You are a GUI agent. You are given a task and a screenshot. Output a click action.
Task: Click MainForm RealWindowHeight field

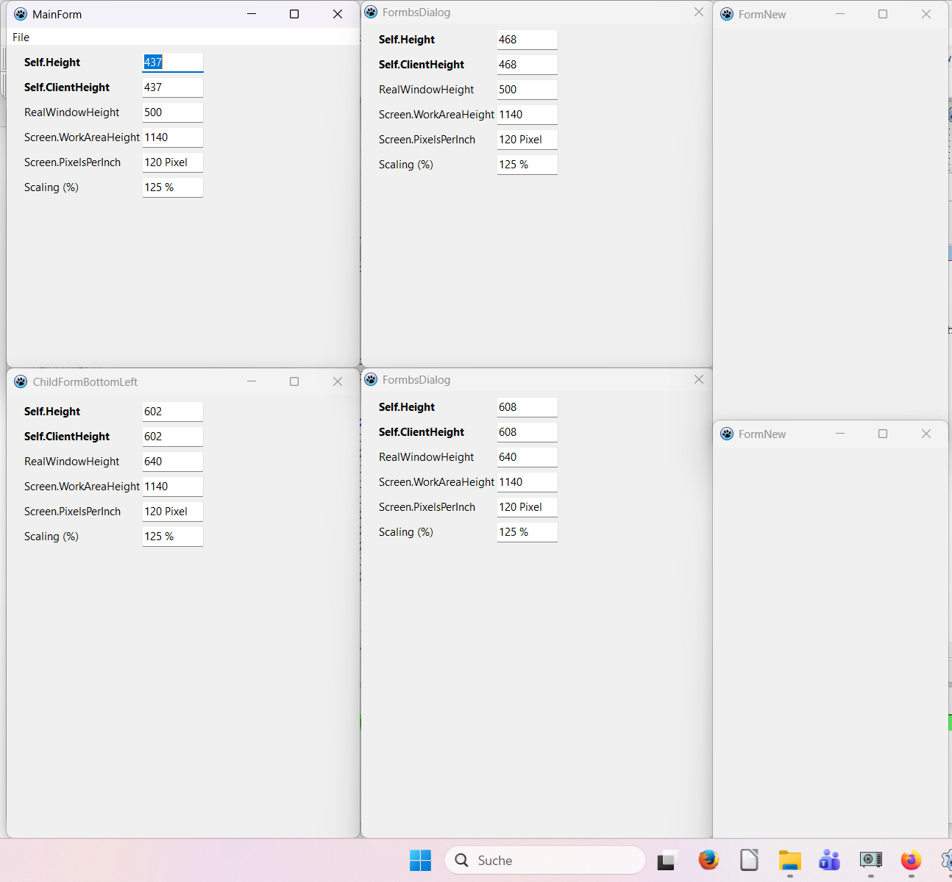[172, 112]
